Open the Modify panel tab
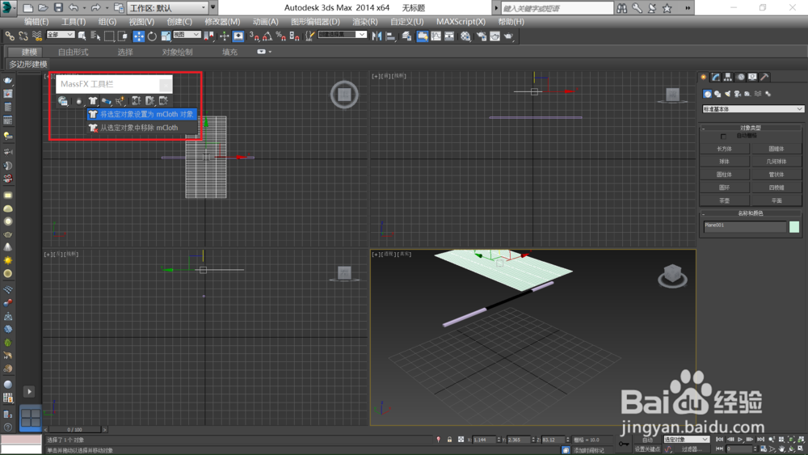 [x=716, y=77]
